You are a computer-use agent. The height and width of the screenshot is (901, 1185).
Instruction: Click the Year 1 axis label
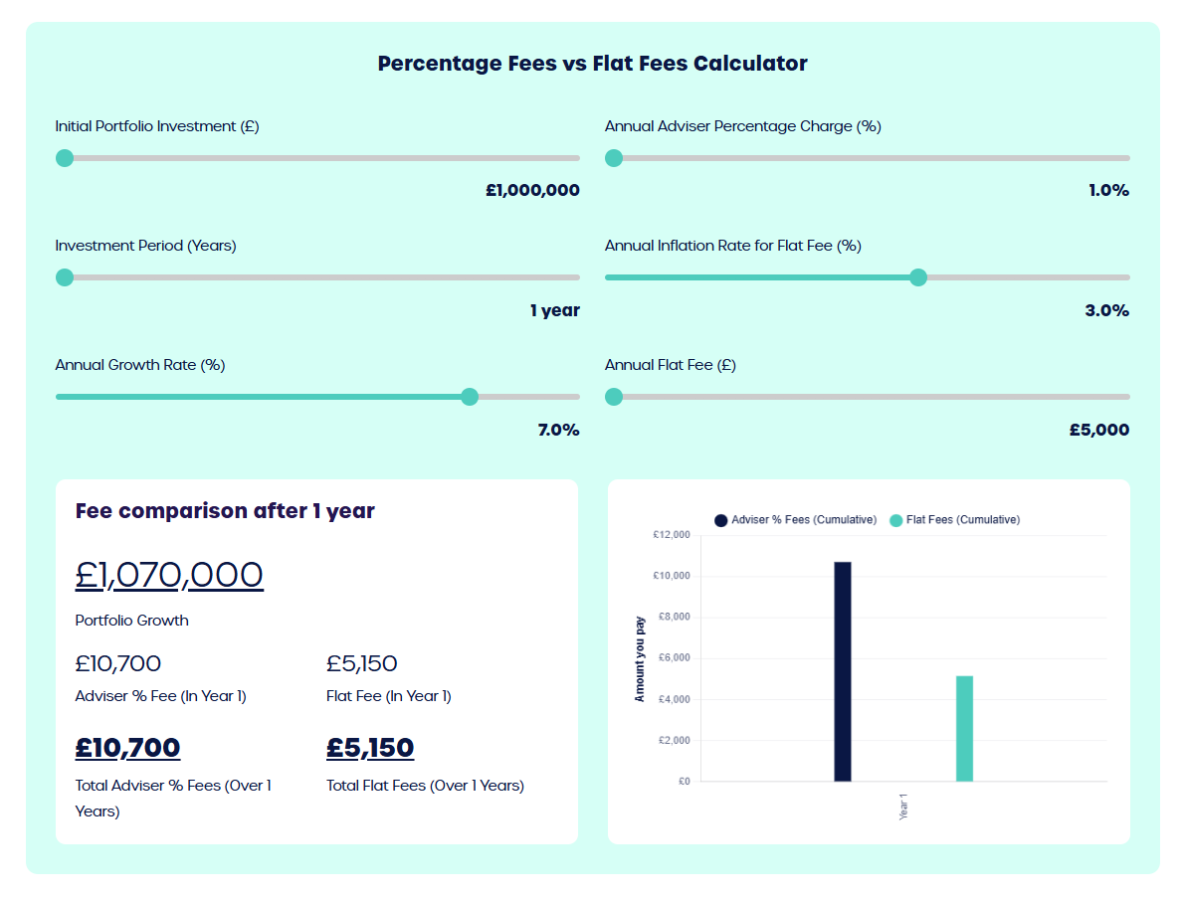(x=903, y=806)
